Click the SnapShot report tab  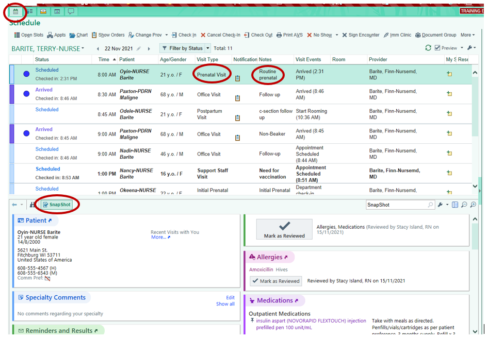pyautogui.click(x=57, y=205)
